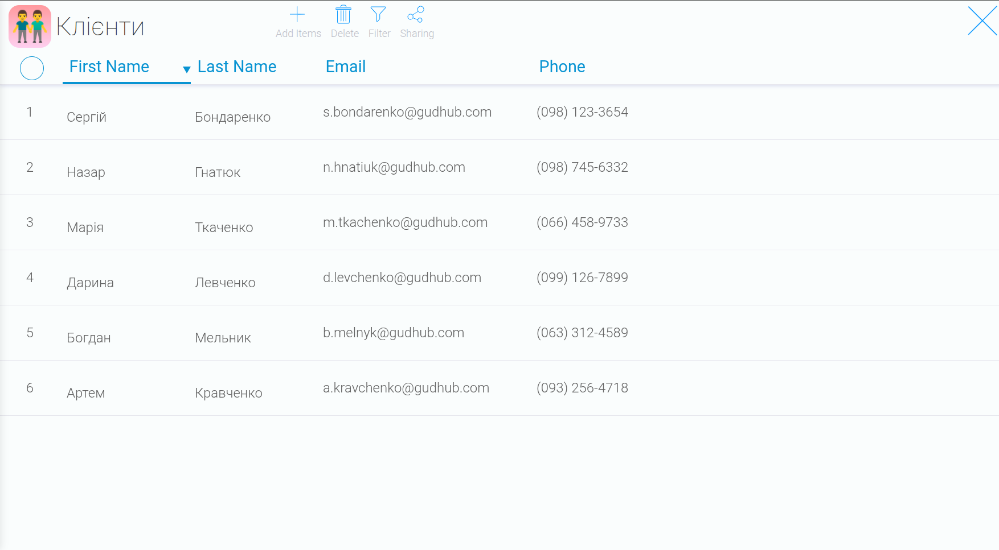Click email a.kravchenko@gudhub.com

(x=406, y=388)
